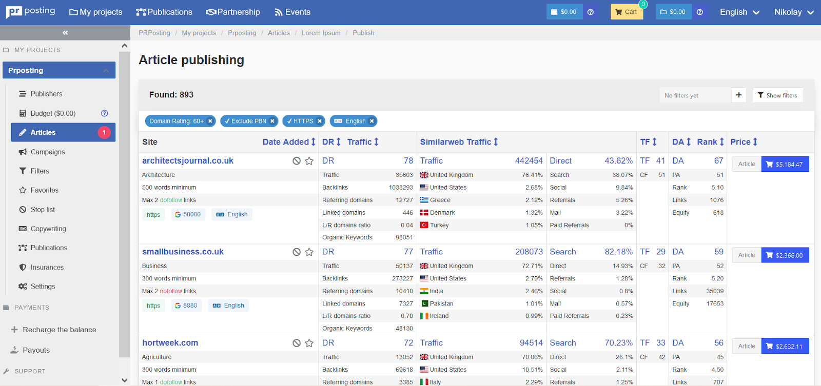Sort by Similarweb Traffic
The height and width of the screenshot is (386, 821).
459,142
